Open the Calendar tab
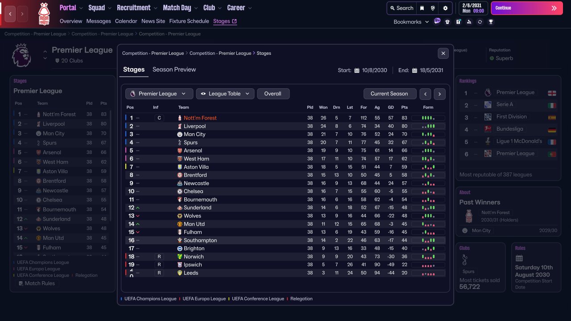This screenshot has width=571, height=321. tap(126, 21)
